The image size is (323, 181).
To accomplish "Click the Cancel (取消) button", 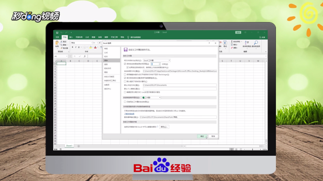I will pos(213,136).
